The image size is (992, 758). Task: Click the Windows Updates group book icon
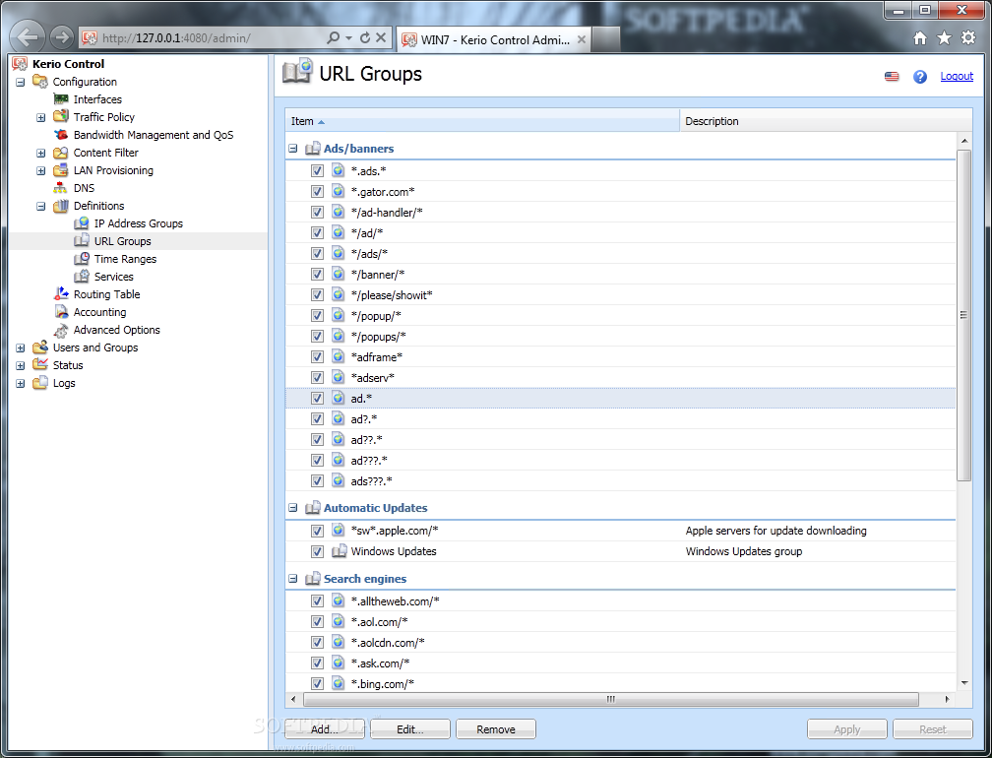[340, 551]
